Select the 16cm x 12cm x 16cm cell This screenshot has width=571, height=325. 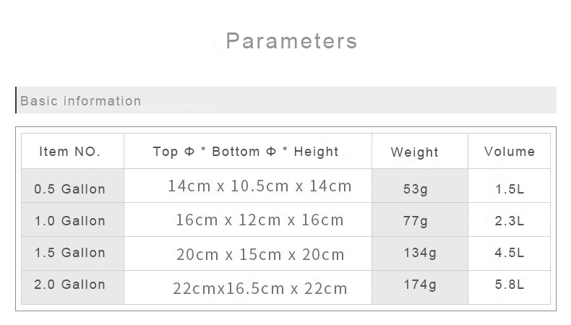tap(259, 220)
